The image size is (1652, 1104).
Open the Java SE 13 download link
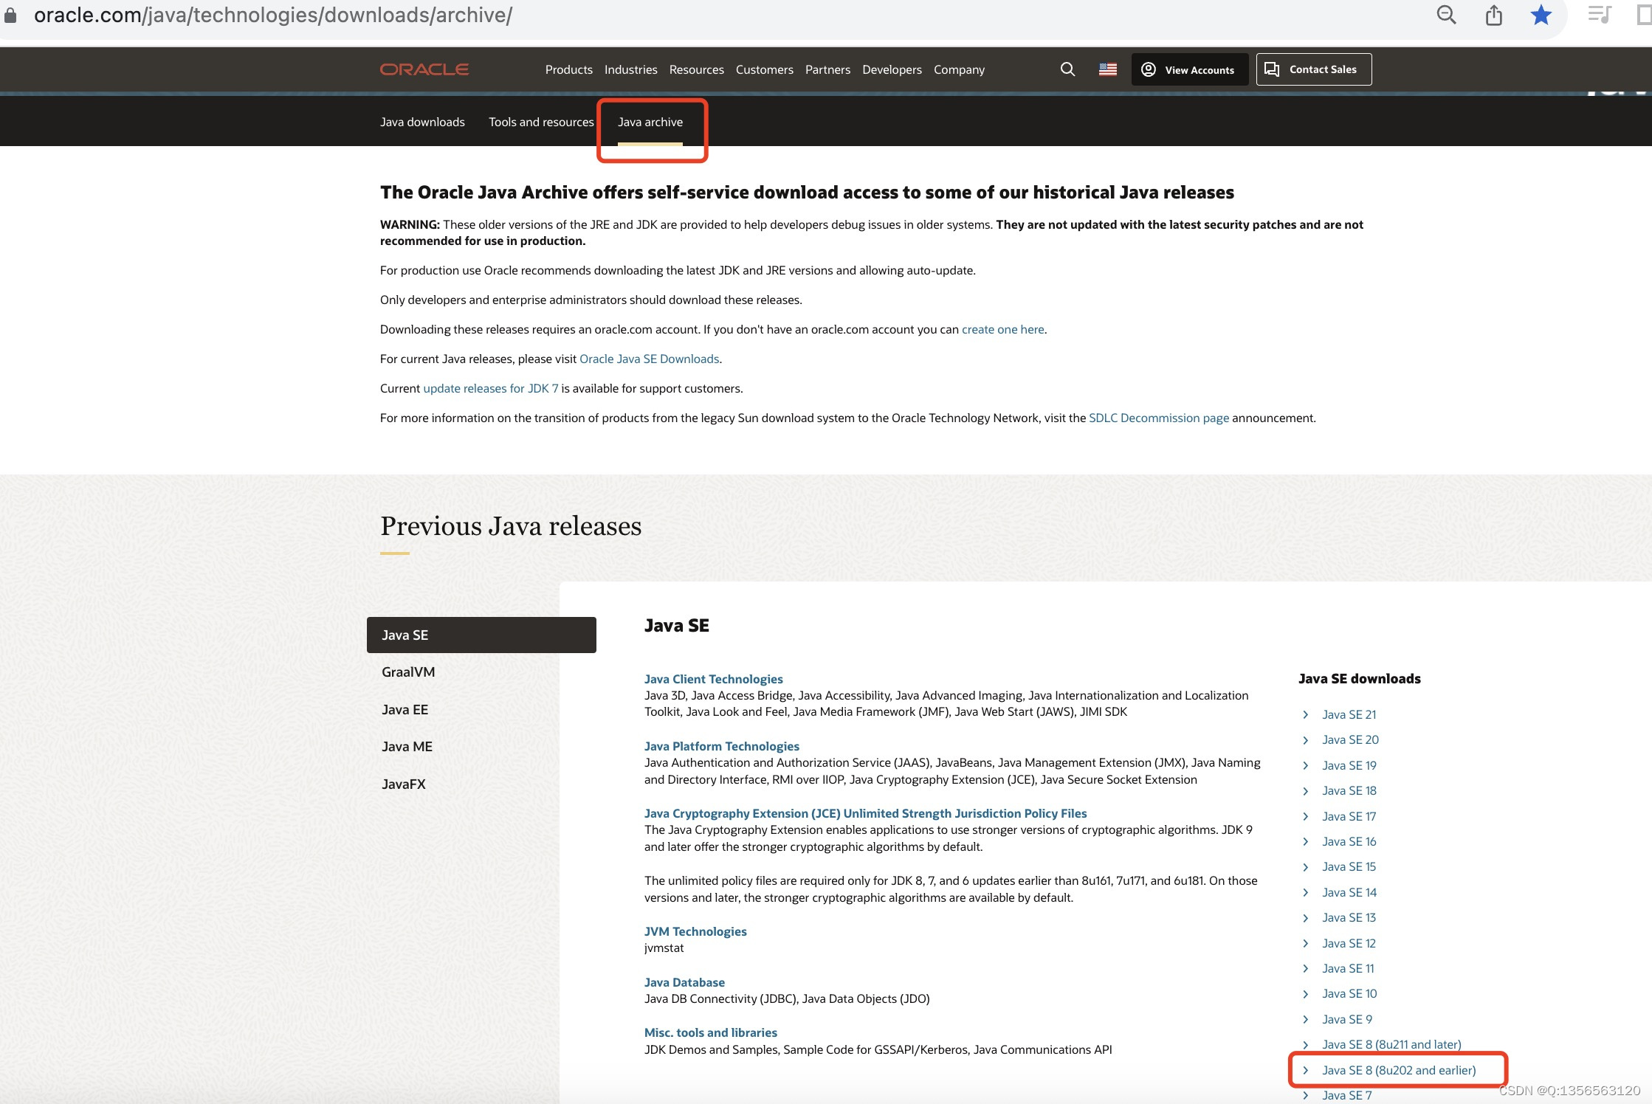coord(1349,917)
